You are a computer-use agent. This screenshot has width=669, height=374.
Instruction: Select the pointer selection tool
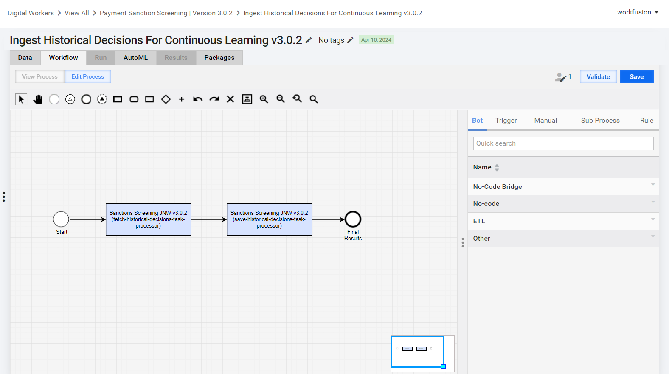coord(21,99)
